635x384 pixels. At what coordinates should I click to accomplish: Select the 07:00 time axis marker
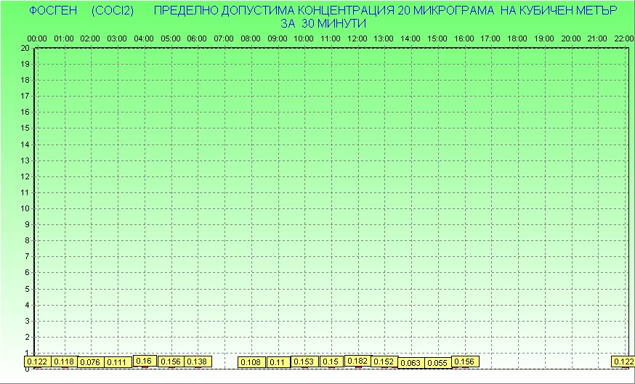point(224,38)
